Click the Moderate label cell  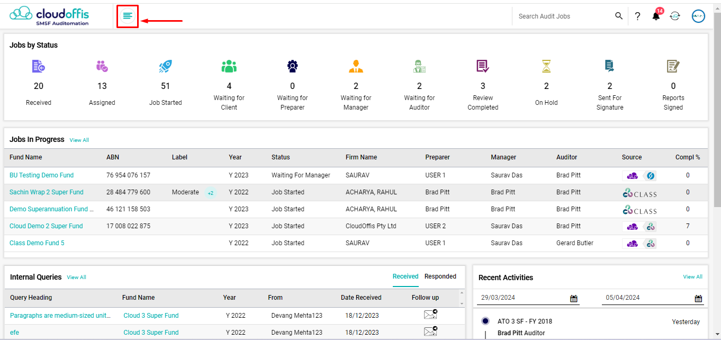[x=185, y=192]
